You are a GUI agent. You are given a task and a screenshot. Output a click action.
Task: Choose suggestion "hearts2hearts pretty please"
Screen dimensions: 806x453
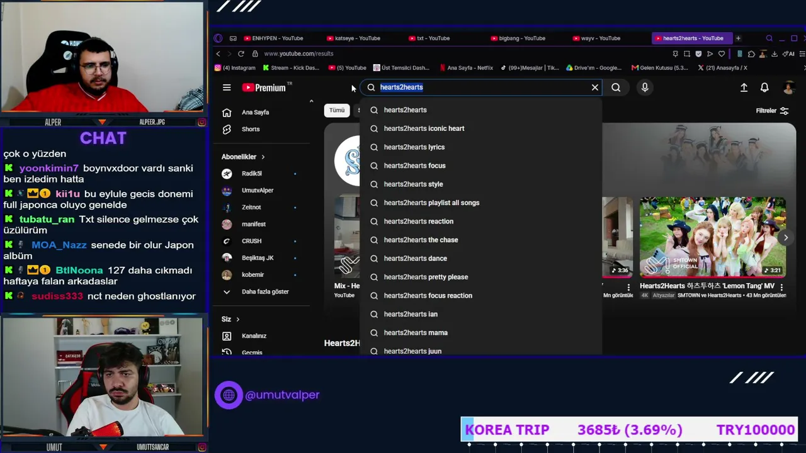click(481, 277)
